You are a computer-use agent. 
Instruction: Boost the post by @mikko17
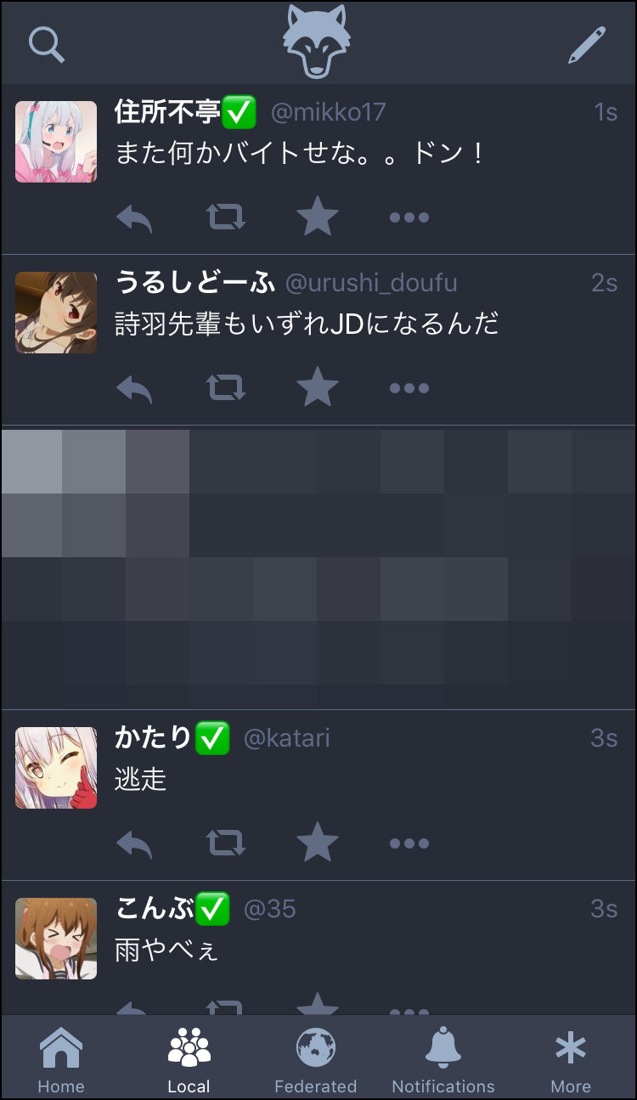pos(227,217)
